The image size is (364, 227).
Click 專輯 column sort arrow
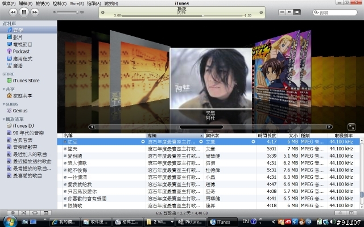coord(201,136)
